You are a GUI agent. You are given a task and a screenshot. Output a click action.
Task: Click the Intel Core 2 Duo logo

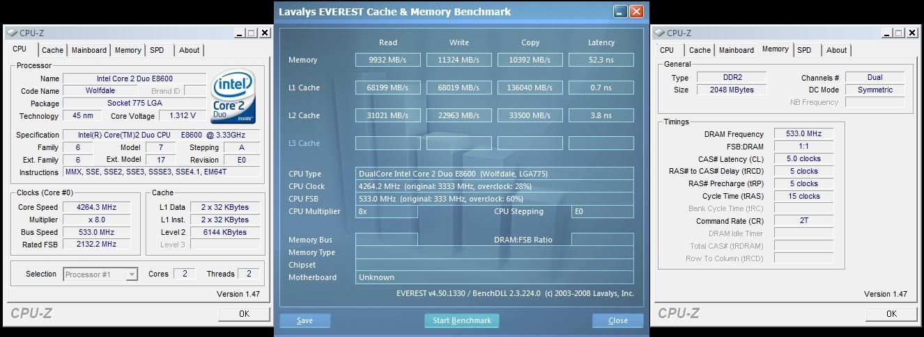[x=233, y=97]
